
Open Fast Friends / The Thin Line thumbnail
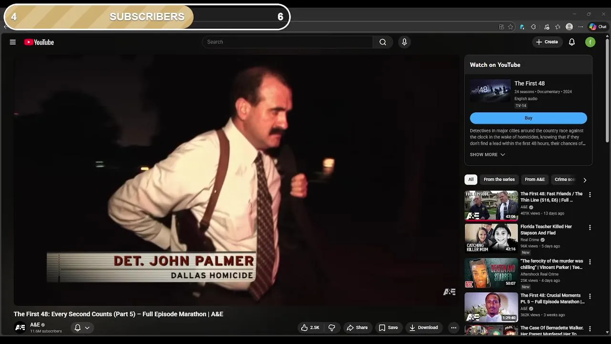point(491,205)
